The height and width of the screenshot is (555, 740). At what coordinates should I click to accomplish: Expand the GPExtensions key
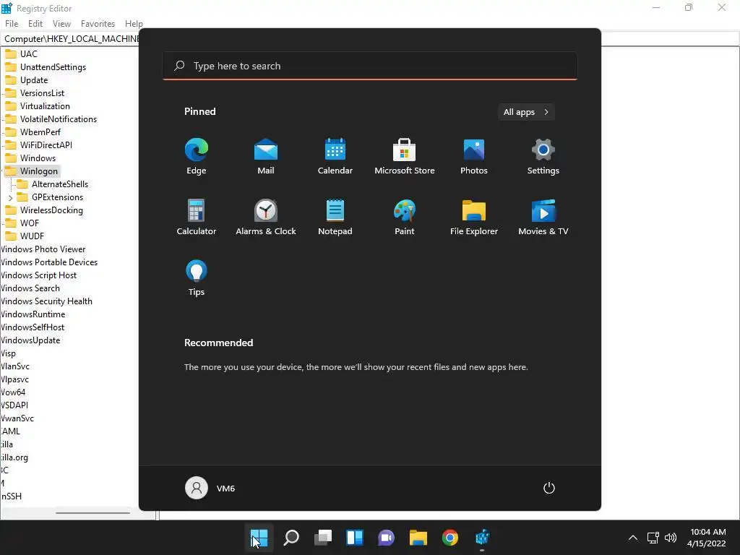pos(10,198)
